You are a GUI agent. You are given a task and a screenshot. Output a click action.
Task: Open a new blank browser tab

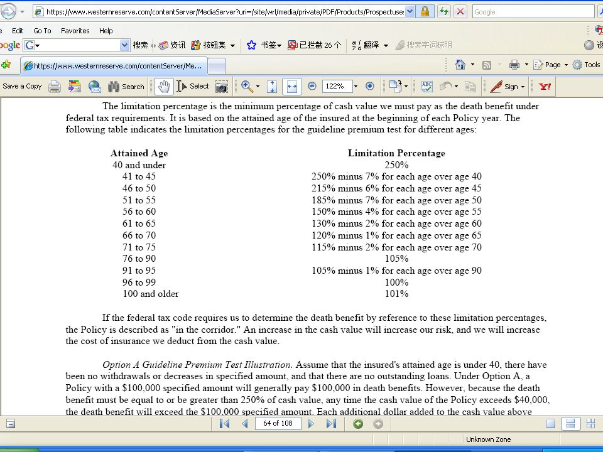[x=217, y=66]
